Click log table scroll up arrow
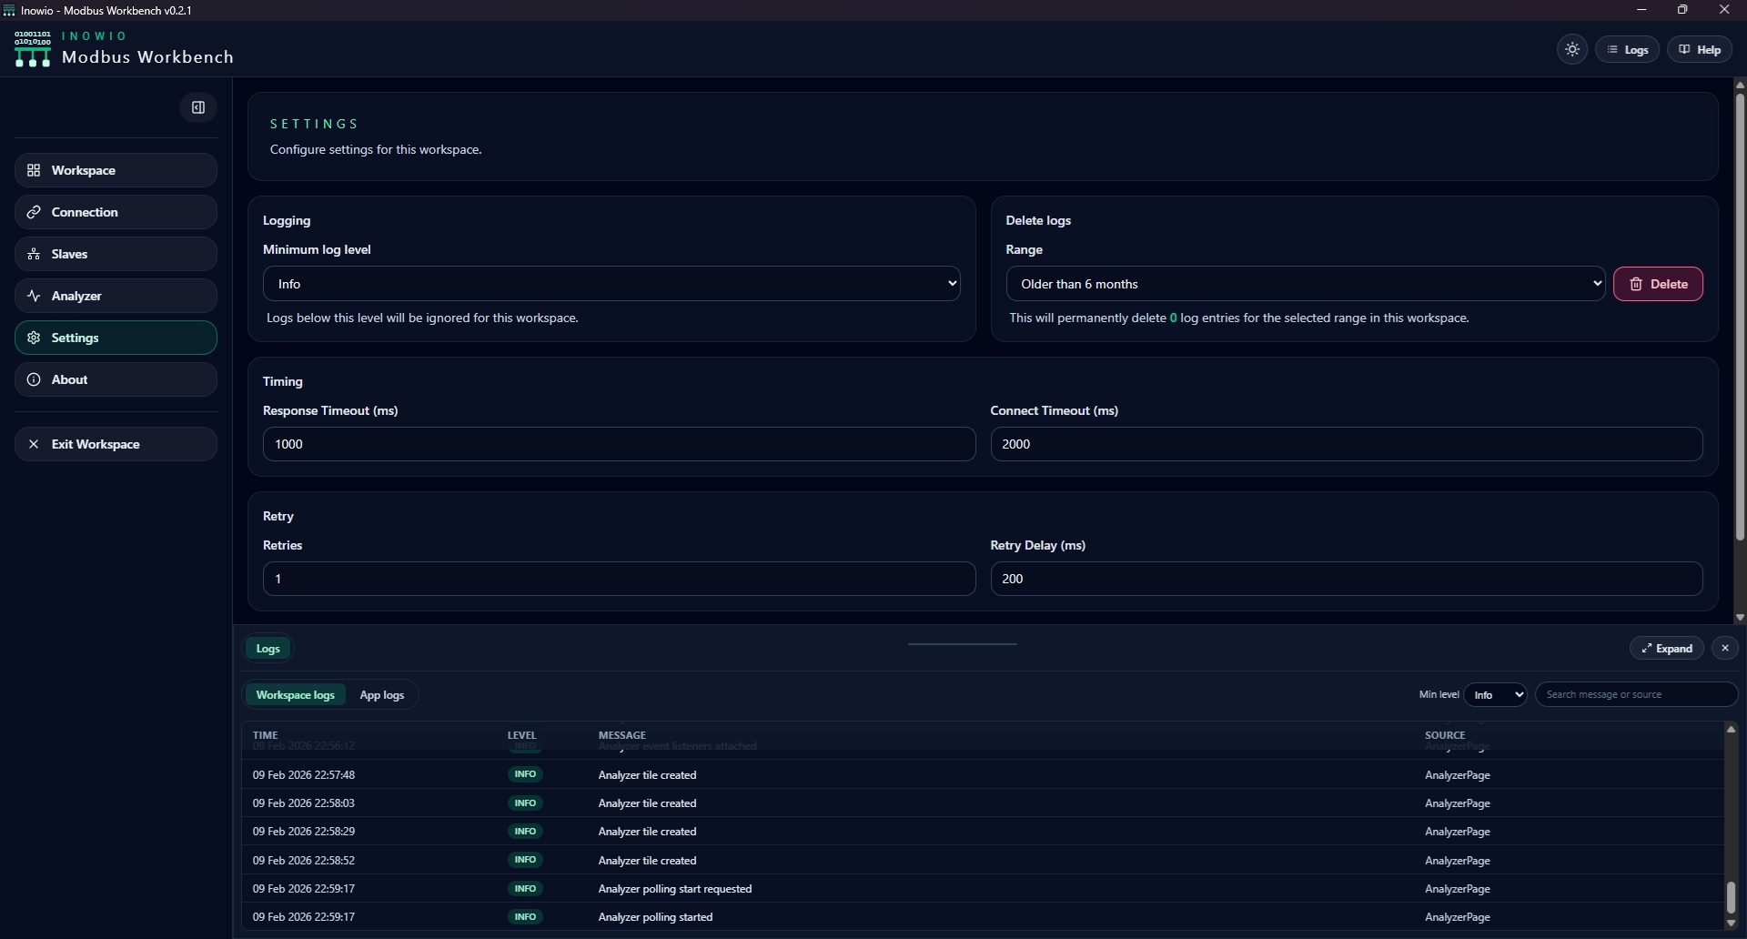The height and width of the screenshot is (939, 1747). [1731, 730]
